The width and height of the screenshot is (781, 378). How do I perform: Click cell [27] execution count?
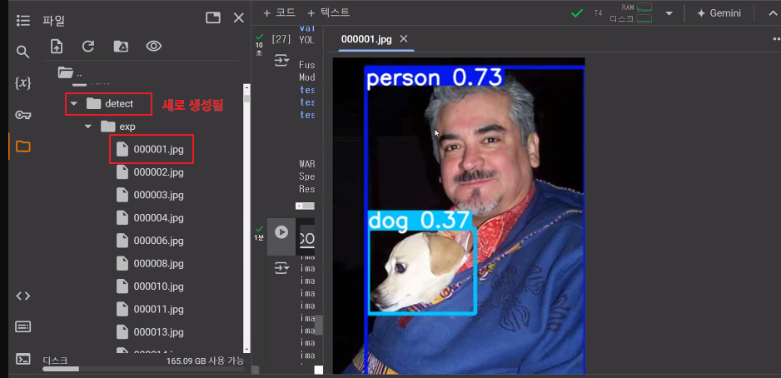coord(281,39)
